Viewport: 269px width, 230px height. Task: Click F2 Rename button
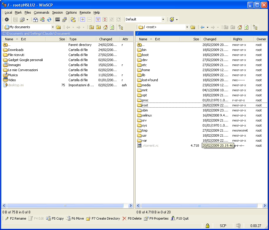click(16, 218)
